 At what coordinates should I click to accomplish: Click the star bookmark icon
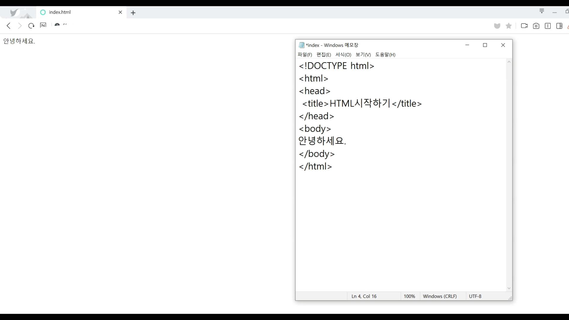coord(509,26)
